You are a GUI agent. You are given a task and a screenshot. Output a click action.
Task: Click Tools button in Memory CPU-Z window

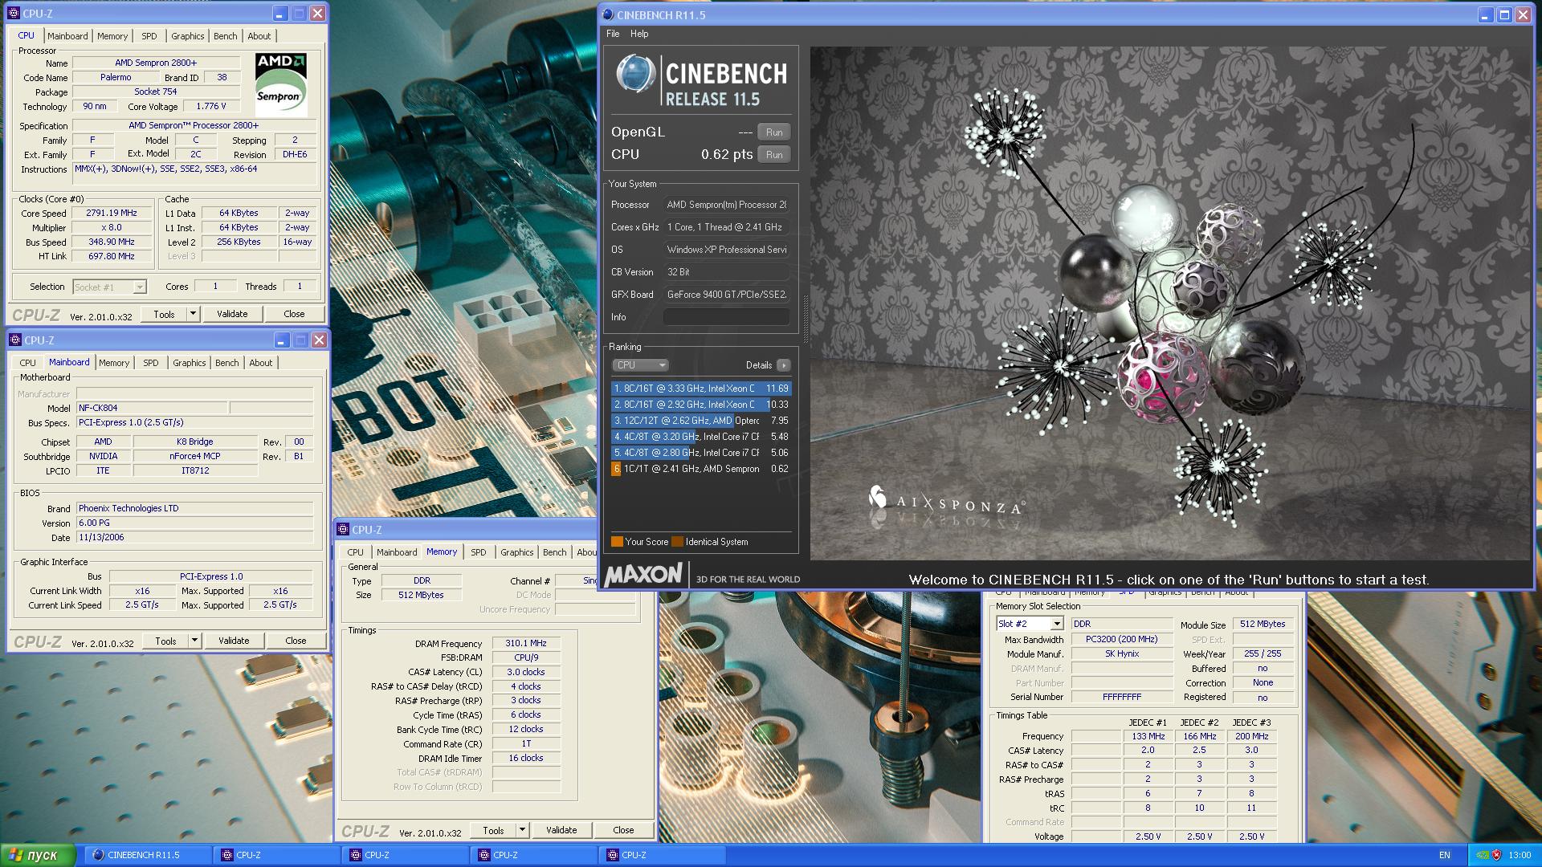tap(493, 830)
